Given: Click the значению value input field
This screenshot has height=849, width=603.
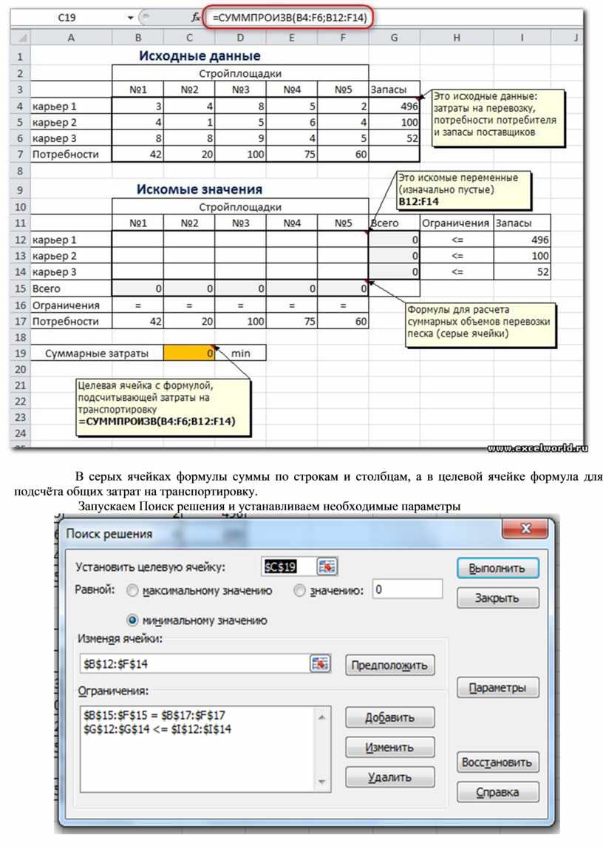Looking at the screenshot, I should click(407, 589).
